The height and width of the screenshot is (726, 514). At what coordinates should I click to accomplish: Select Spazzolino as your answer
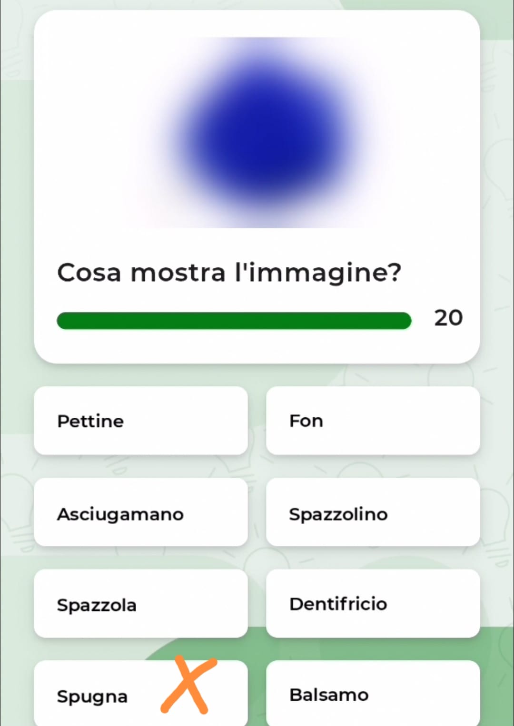pyautogui.click(x=373, y=512)
